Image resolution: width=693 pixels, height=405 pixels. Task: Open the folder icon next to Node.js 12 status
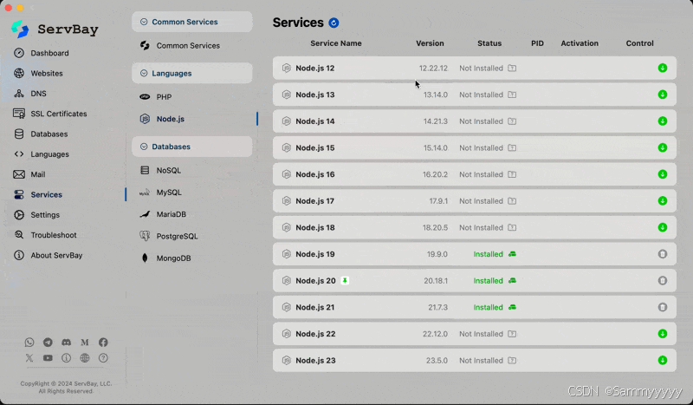point(512,69)
